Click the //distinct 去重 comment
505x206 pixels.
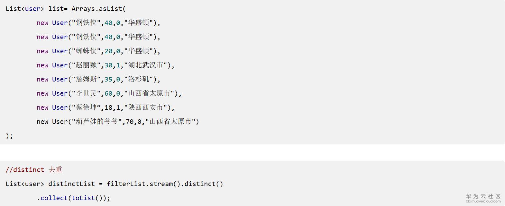(34, 170)
